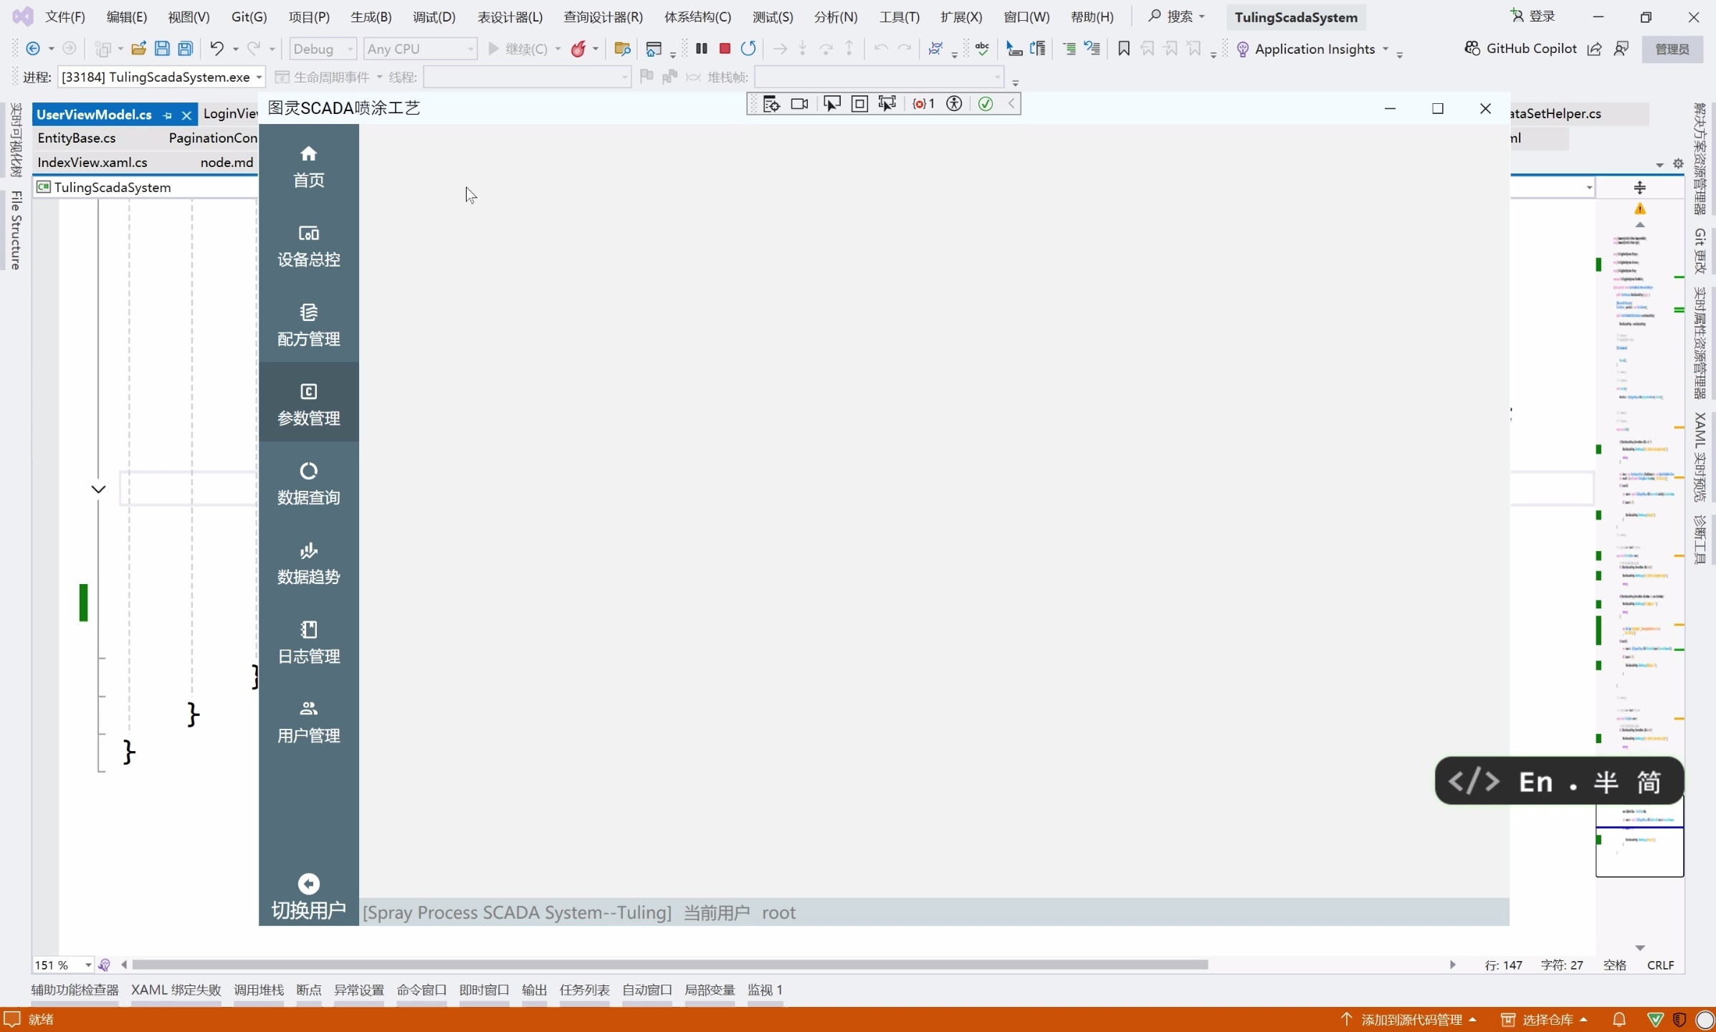This screenshot has width=1716, height=1032.
Task: Open the 首页 home page in SCADA sidebar
Action: pyautogui.click(x=309, y=166)
